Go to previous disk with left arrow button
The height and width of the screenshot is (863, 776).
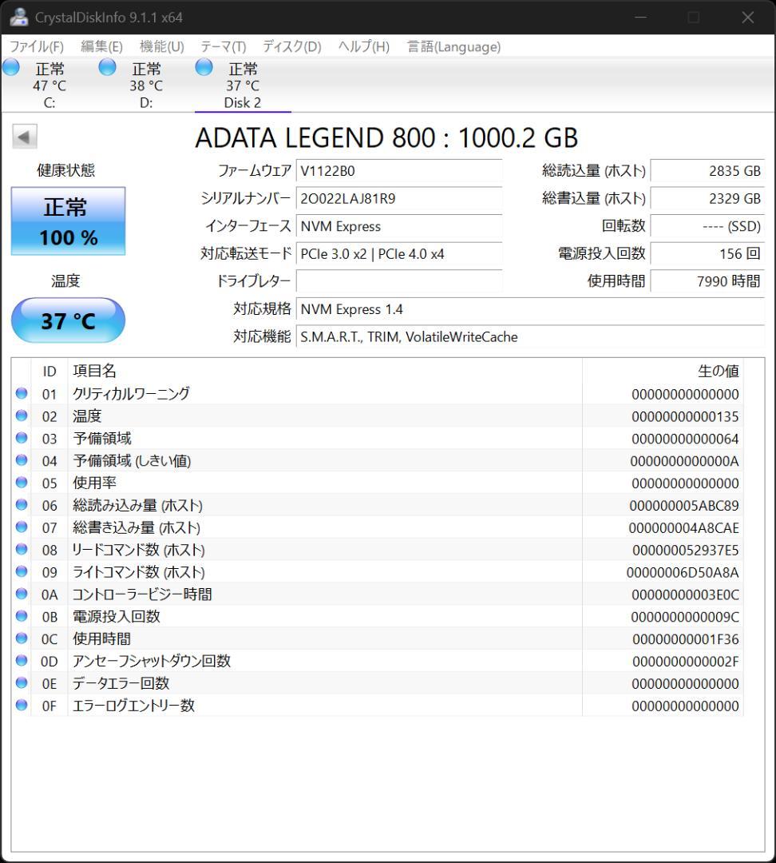25,137
